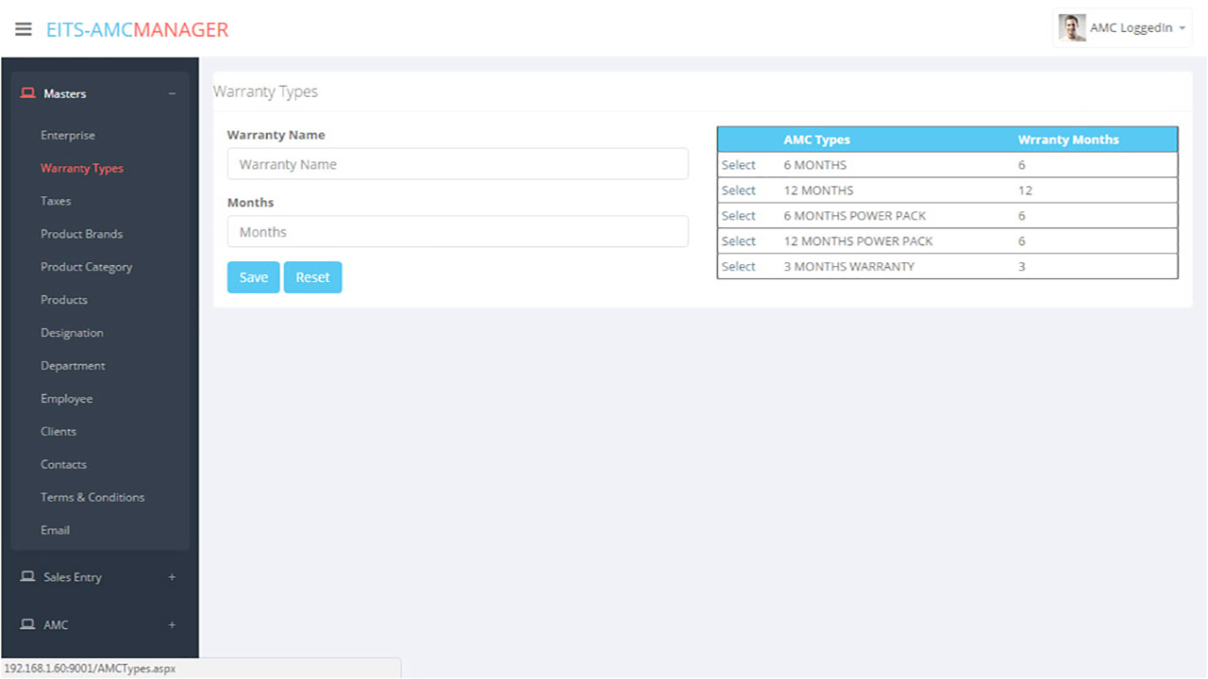
Task: Click the Sales Entry section label
Action: coord(73,577)
